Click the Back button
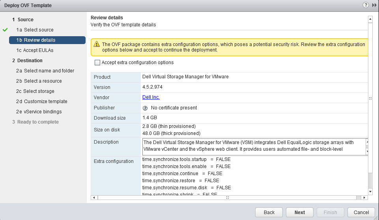The width and height of the screenshot is (379, 220). pos(269,212)
